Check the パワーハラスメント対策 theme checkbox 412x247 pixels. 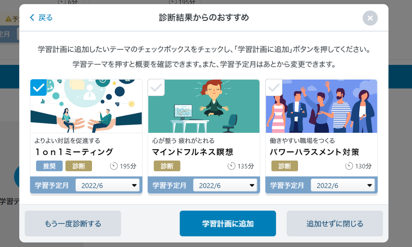[274, 87]
